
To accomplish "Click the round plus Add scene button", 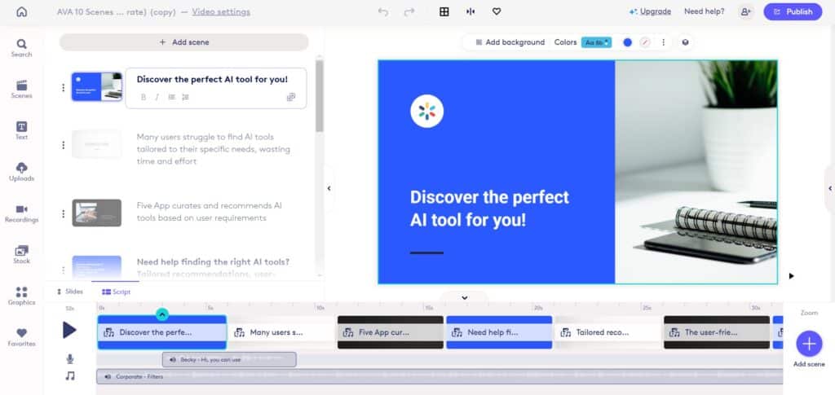I will tap(809, 344).
